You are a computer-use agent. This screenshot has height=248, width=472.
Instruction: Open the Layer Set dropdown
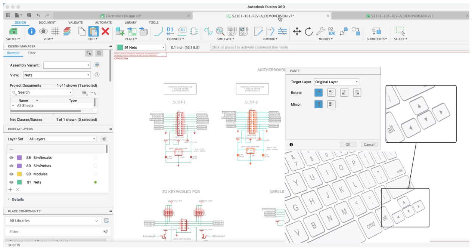pos(62,139)
